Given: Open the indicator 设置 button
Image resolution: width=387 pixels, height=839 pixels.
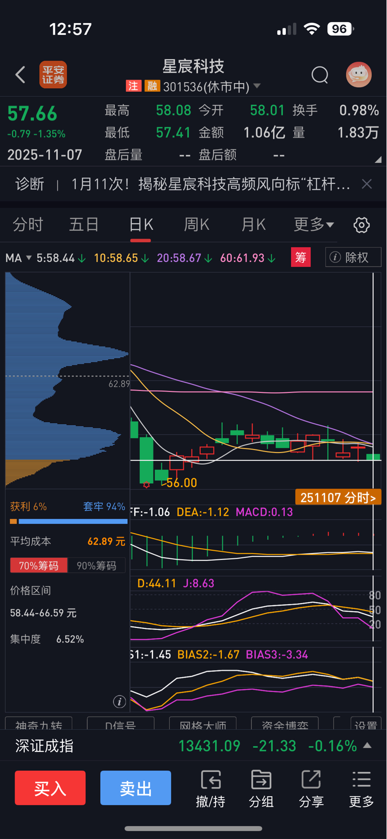Looking at the screenshot, I should tap(365, 725).
